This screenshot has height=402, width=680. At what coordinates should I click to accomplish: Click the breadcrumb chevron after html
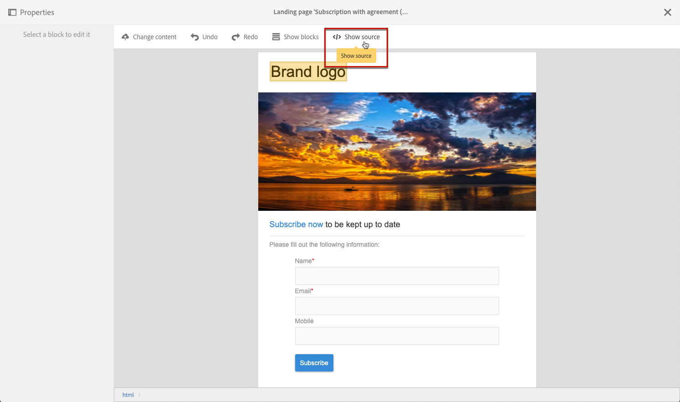click(x=139, y=395)
